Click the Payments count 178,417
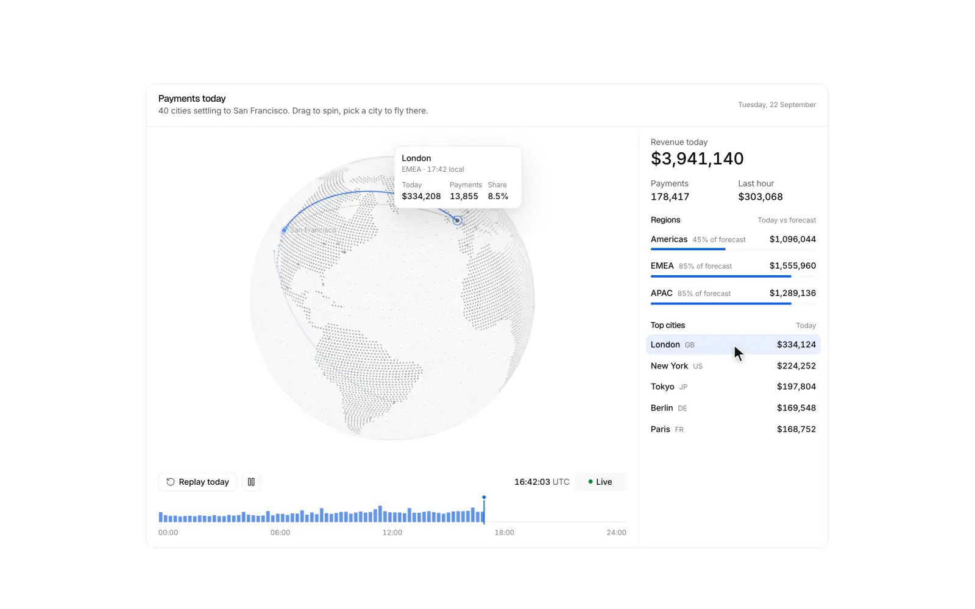This screenshot has height=609, width=975. [670, 197]
